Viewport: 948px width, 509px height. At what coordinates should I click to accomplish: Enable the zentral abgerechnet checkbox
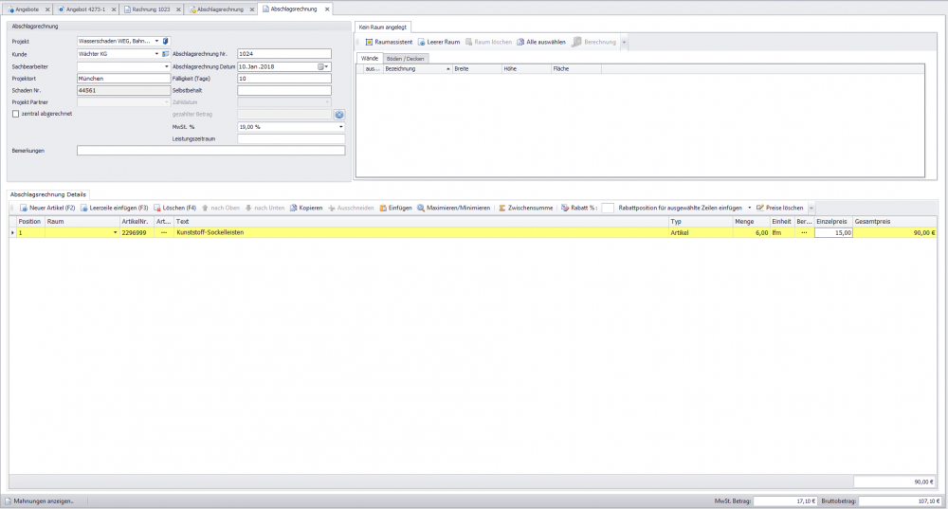(x=15, y=114)
